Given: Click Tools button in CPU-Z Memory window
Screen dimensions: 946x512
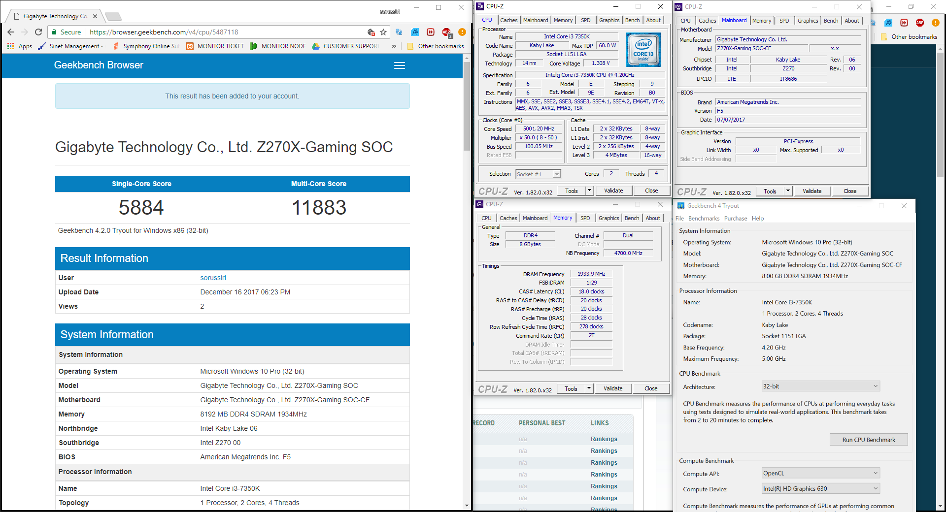Looking at the screenshot, I should pyautogui.click(x=571, y=388).
